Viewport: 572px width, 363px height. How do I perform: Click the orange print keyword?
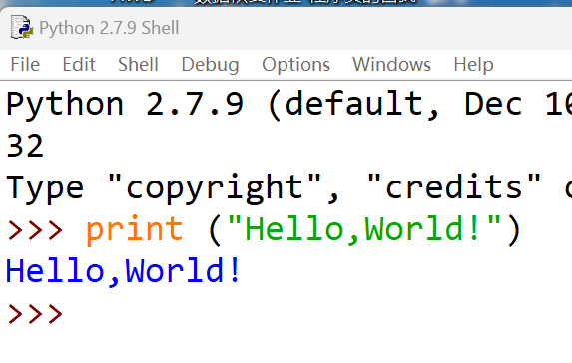click(134, 230)
